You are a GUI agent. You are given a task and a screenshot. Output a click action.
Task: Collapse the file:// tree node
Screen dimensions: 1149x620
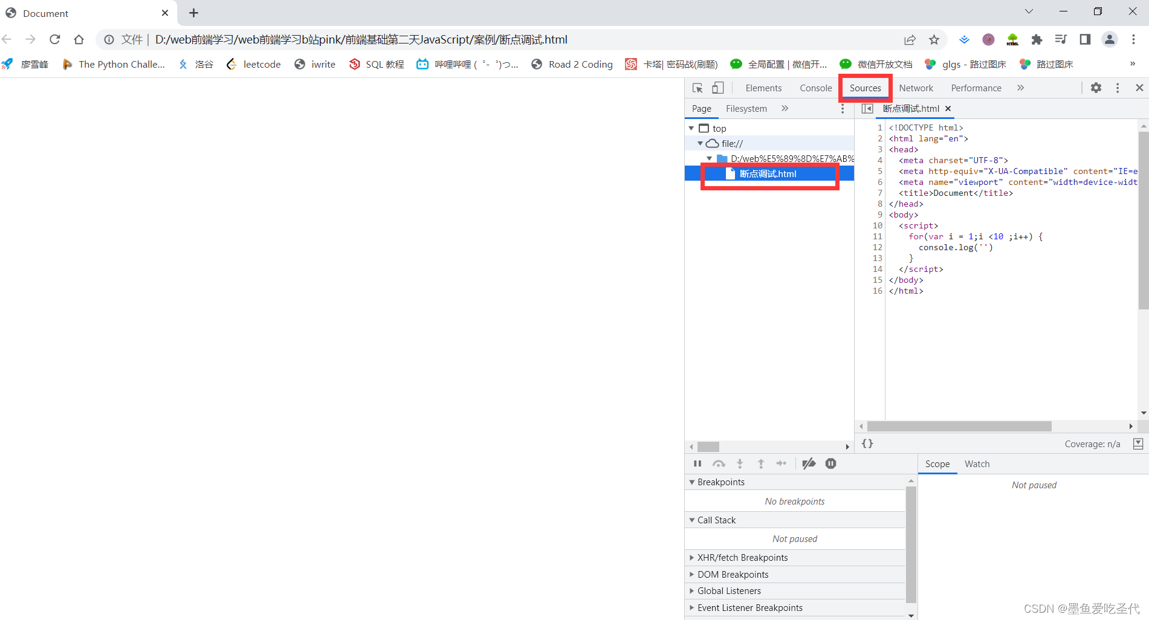tap(700, 144)
